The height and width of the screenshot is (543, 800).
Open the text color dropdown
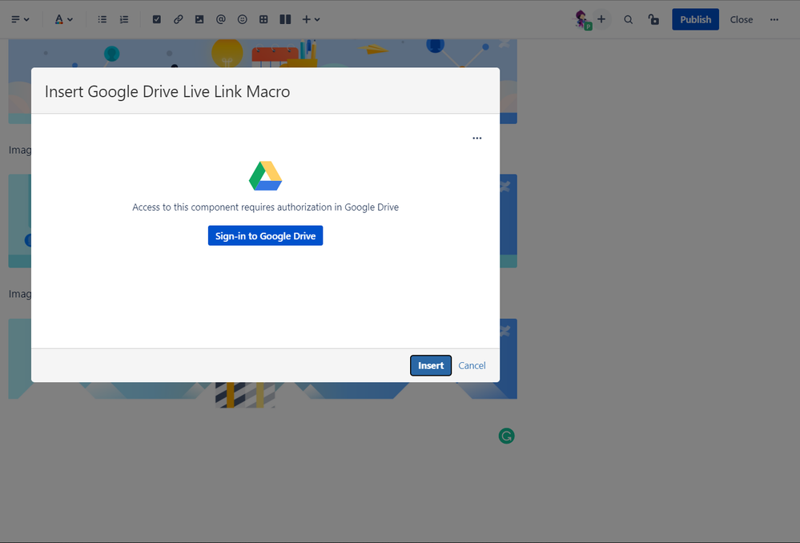click(64, 19)
